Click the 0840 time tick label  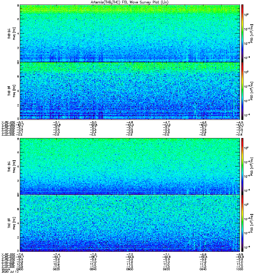[x=93, y=269]
